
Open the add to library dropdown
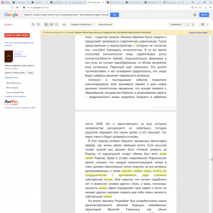click(82, 24)
